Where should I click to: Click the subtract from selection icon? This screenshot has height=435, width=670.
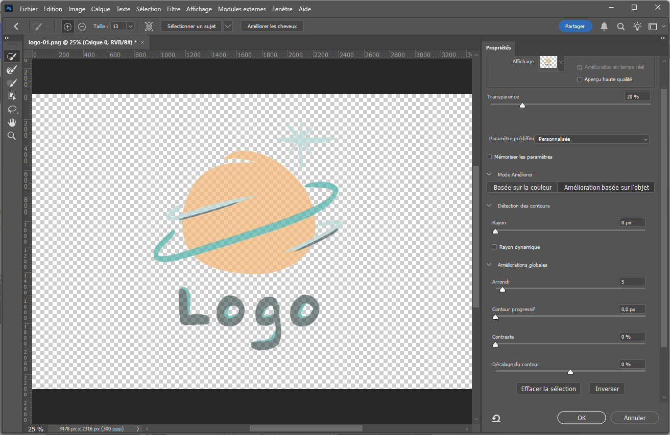[82, 27]
